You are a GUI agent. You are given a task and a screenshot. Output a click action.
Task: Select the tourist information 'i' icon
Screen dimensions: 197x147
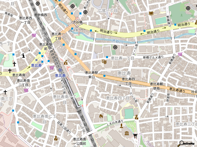[x=23, y=55]
